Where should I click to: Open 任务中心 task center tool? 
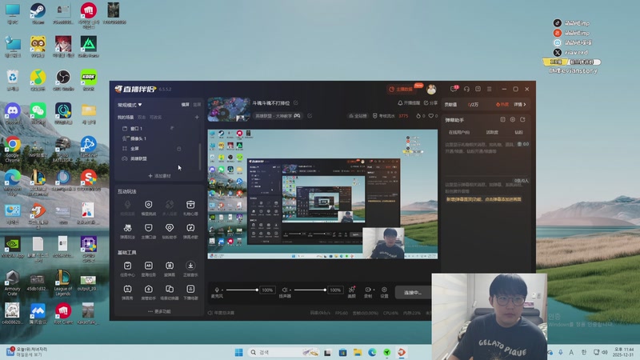pyautogui.click(x=127, y=269)
